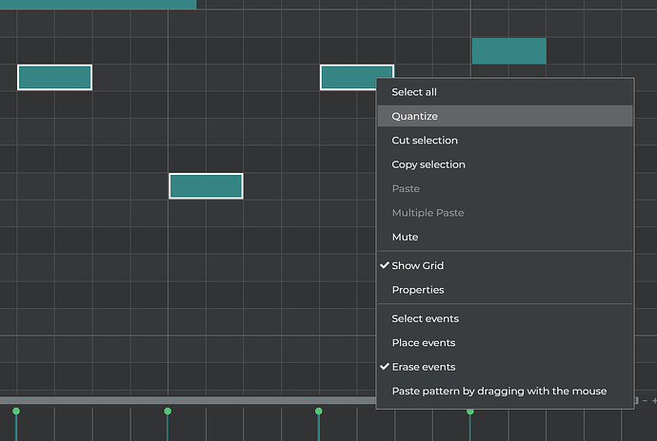Click the greyed-out Paste entry
The height and width of the screenshot is (441, 657).
coord(505,189)
